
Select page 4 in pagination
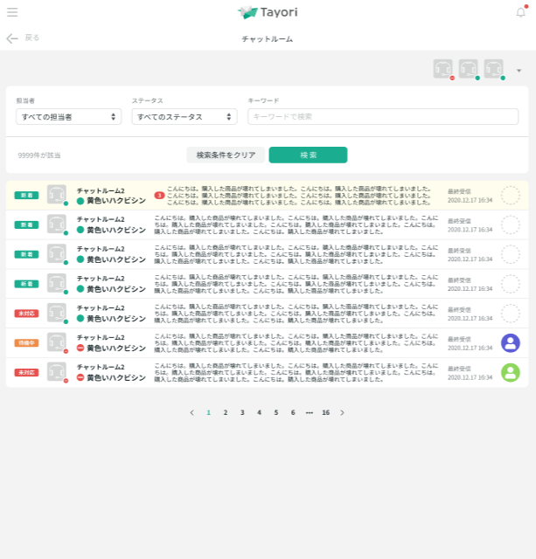pos(259,412)
